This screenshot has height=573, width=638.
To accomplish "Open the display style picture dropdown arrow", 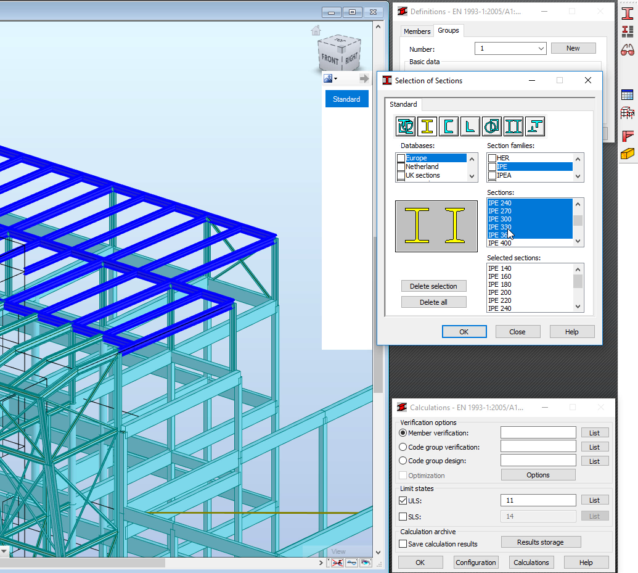I will 336,79.
